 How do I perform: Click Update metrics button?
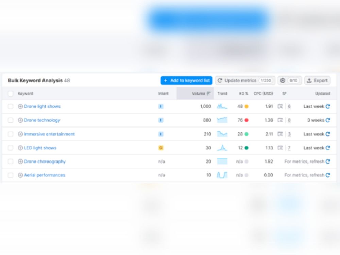(245, 81)
